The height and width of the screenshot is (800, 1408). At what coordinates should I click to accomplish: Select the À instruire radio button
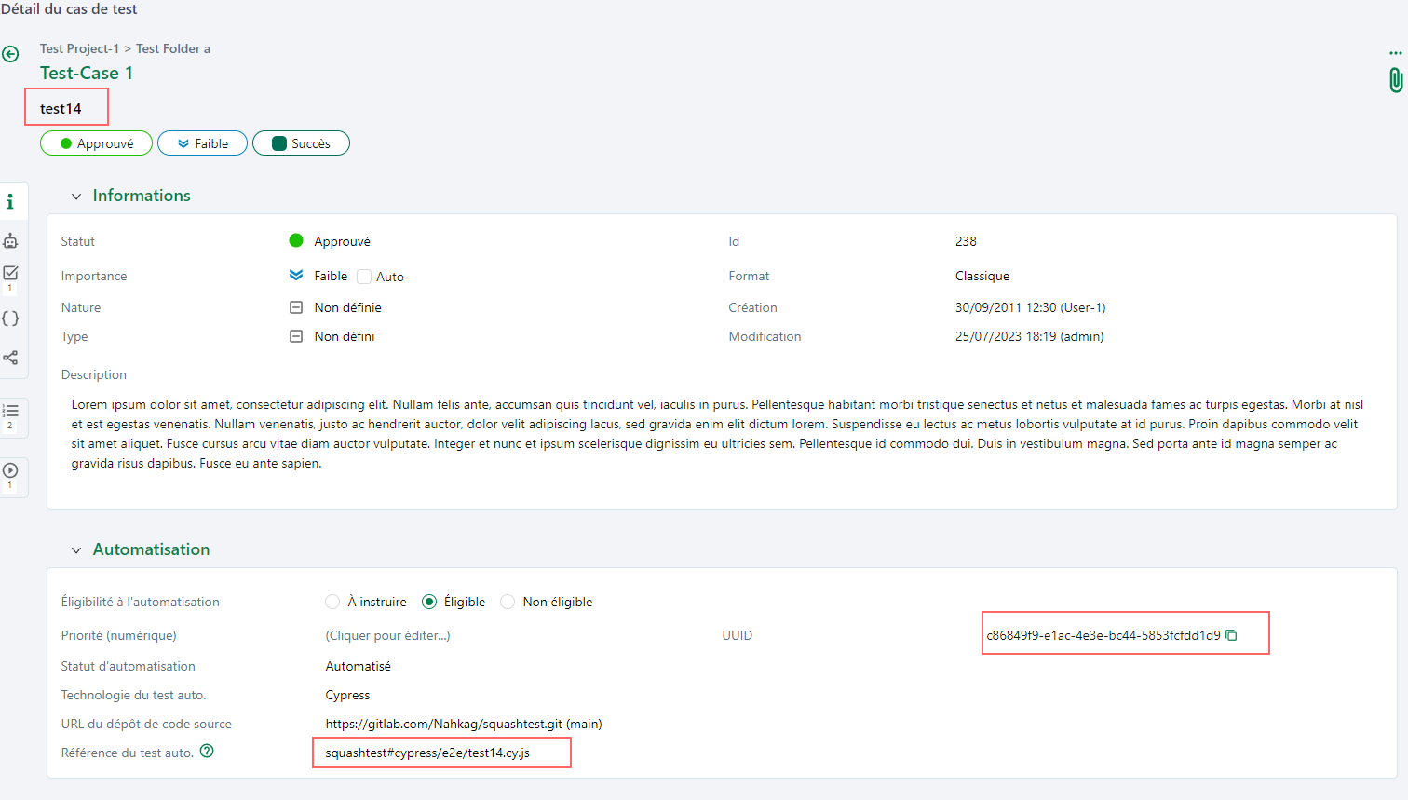click(x=332, y=602)
